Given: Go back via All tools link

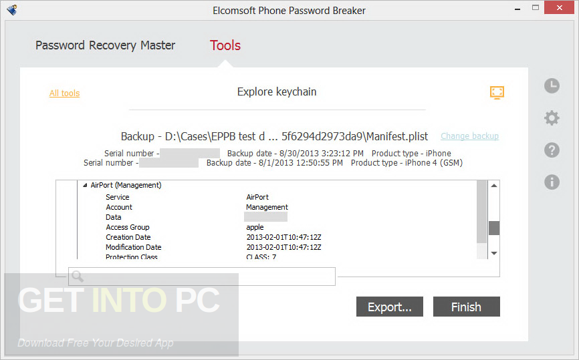Looking at the screenshot, I should click(x=65, y=94).
